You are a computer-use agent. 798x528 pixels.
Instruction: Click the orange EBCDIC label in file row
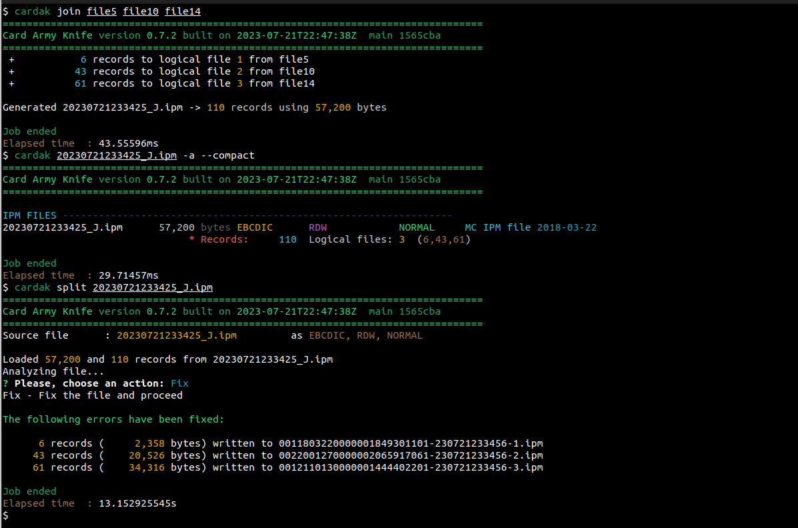point(255,227)
